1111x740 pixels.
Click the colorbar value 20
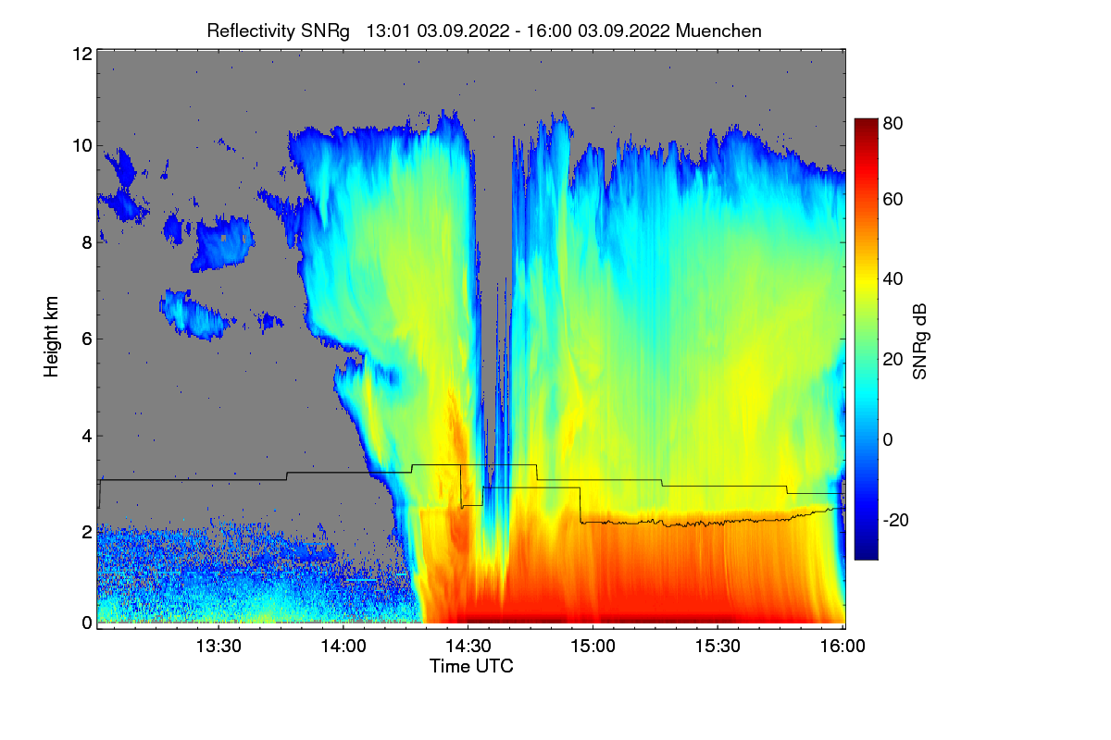894,359
